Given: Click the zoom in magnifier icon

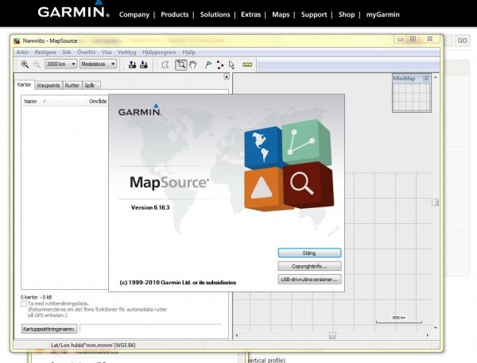Looking at the screenshot, I should [25, 64].
